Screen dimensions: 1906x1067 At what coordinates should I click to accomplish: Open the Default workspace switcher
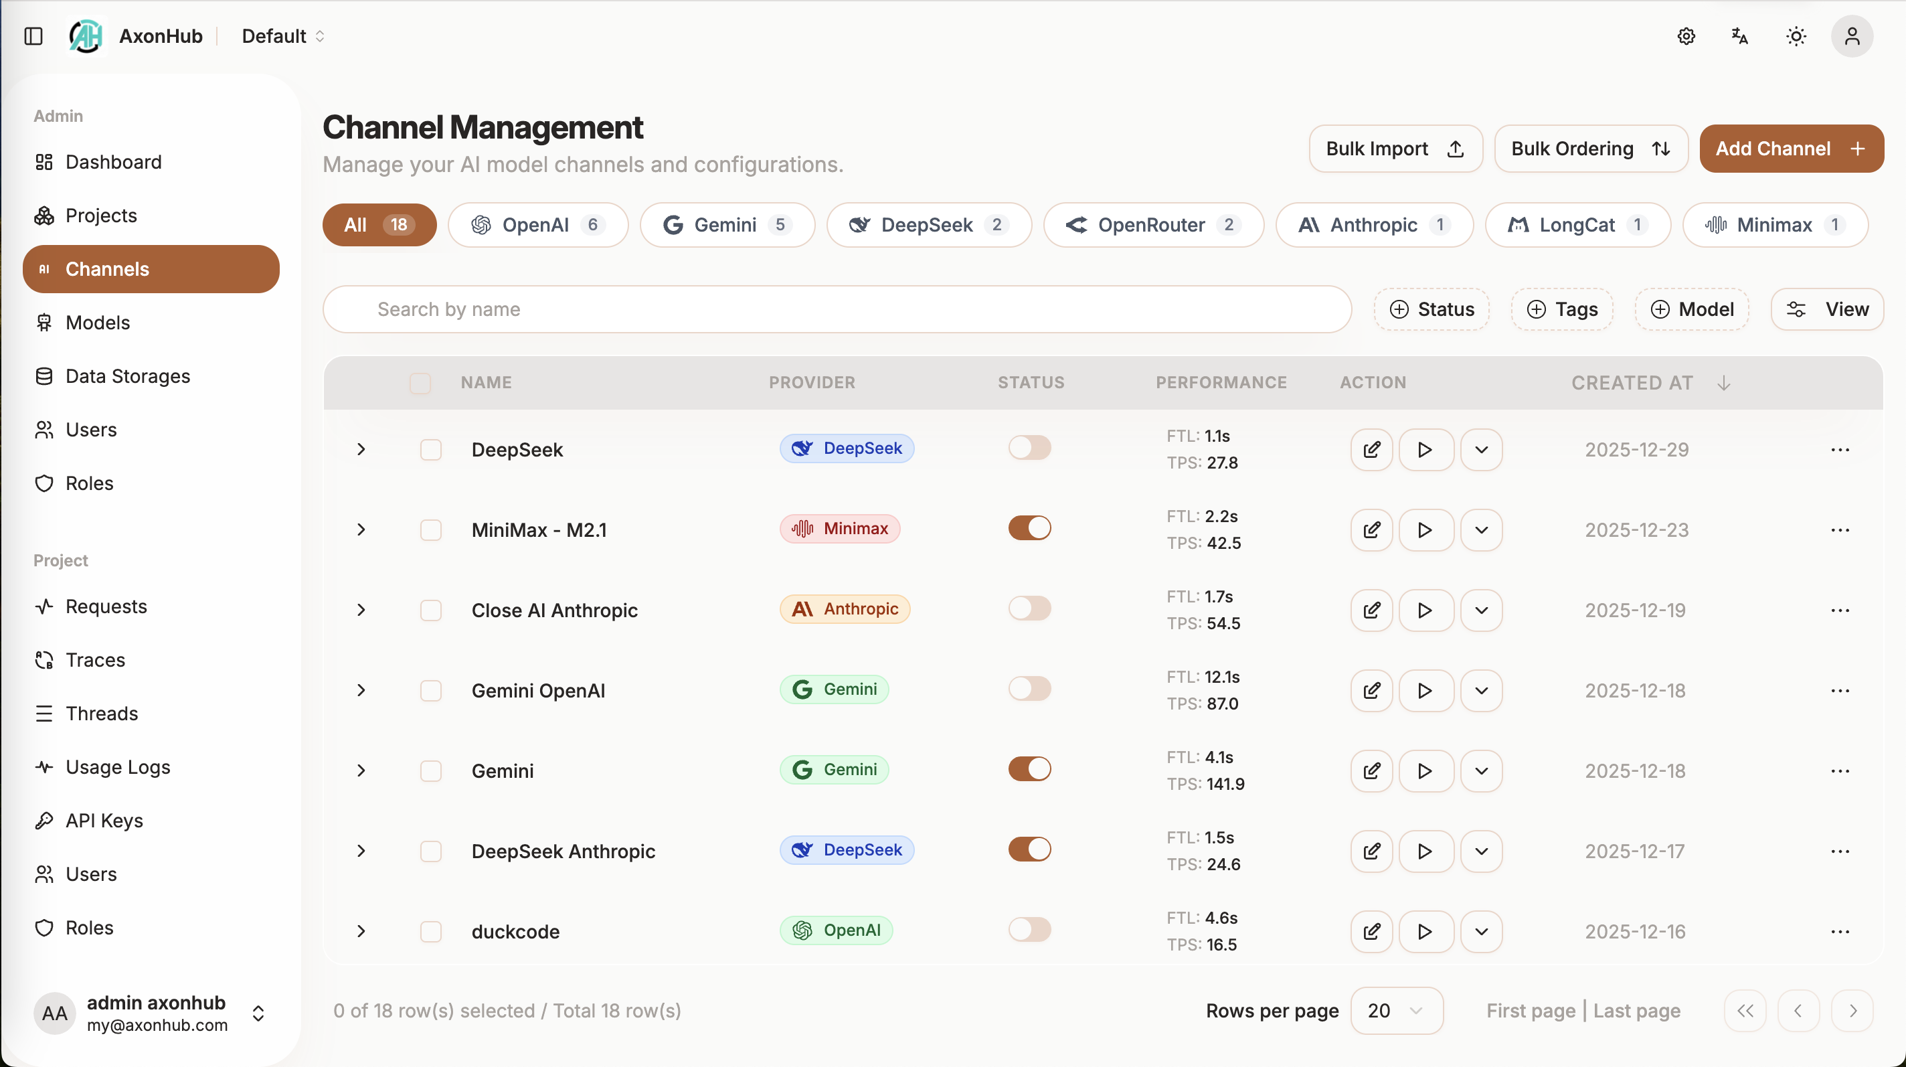[282, 35]
